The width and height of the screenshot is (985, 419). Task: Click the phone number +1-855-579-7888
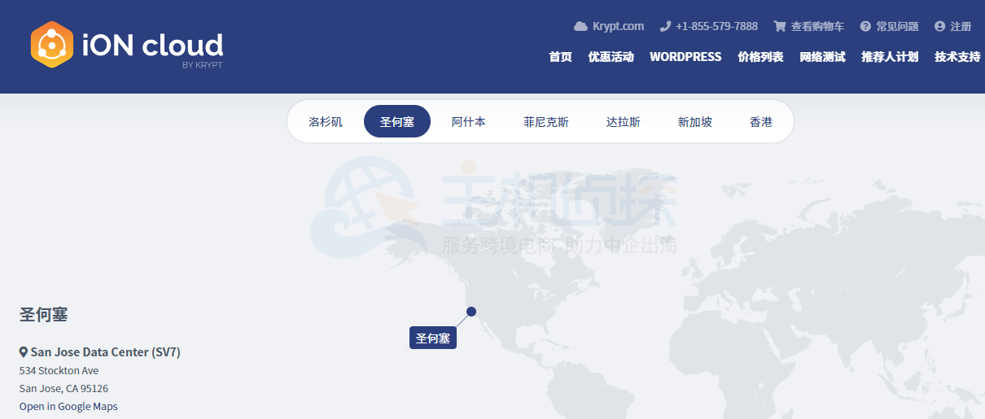pyautogui.click(x=716, y=26)
